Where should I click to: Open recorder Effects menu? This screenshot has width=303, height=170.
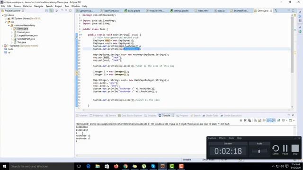pos(222,138)
